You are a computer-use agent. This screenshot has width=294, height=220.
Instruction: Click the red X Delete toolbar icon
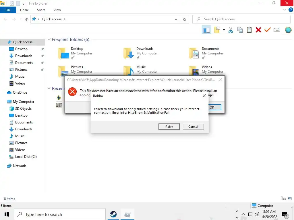(258, 30)
